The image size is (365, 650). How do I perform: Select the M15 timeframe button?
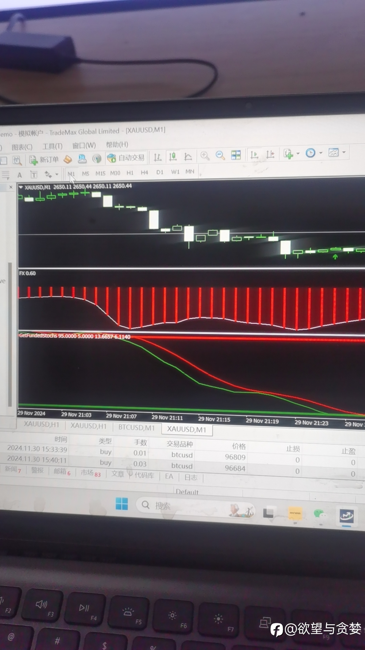pyautogui.click(x=100, y=173)
